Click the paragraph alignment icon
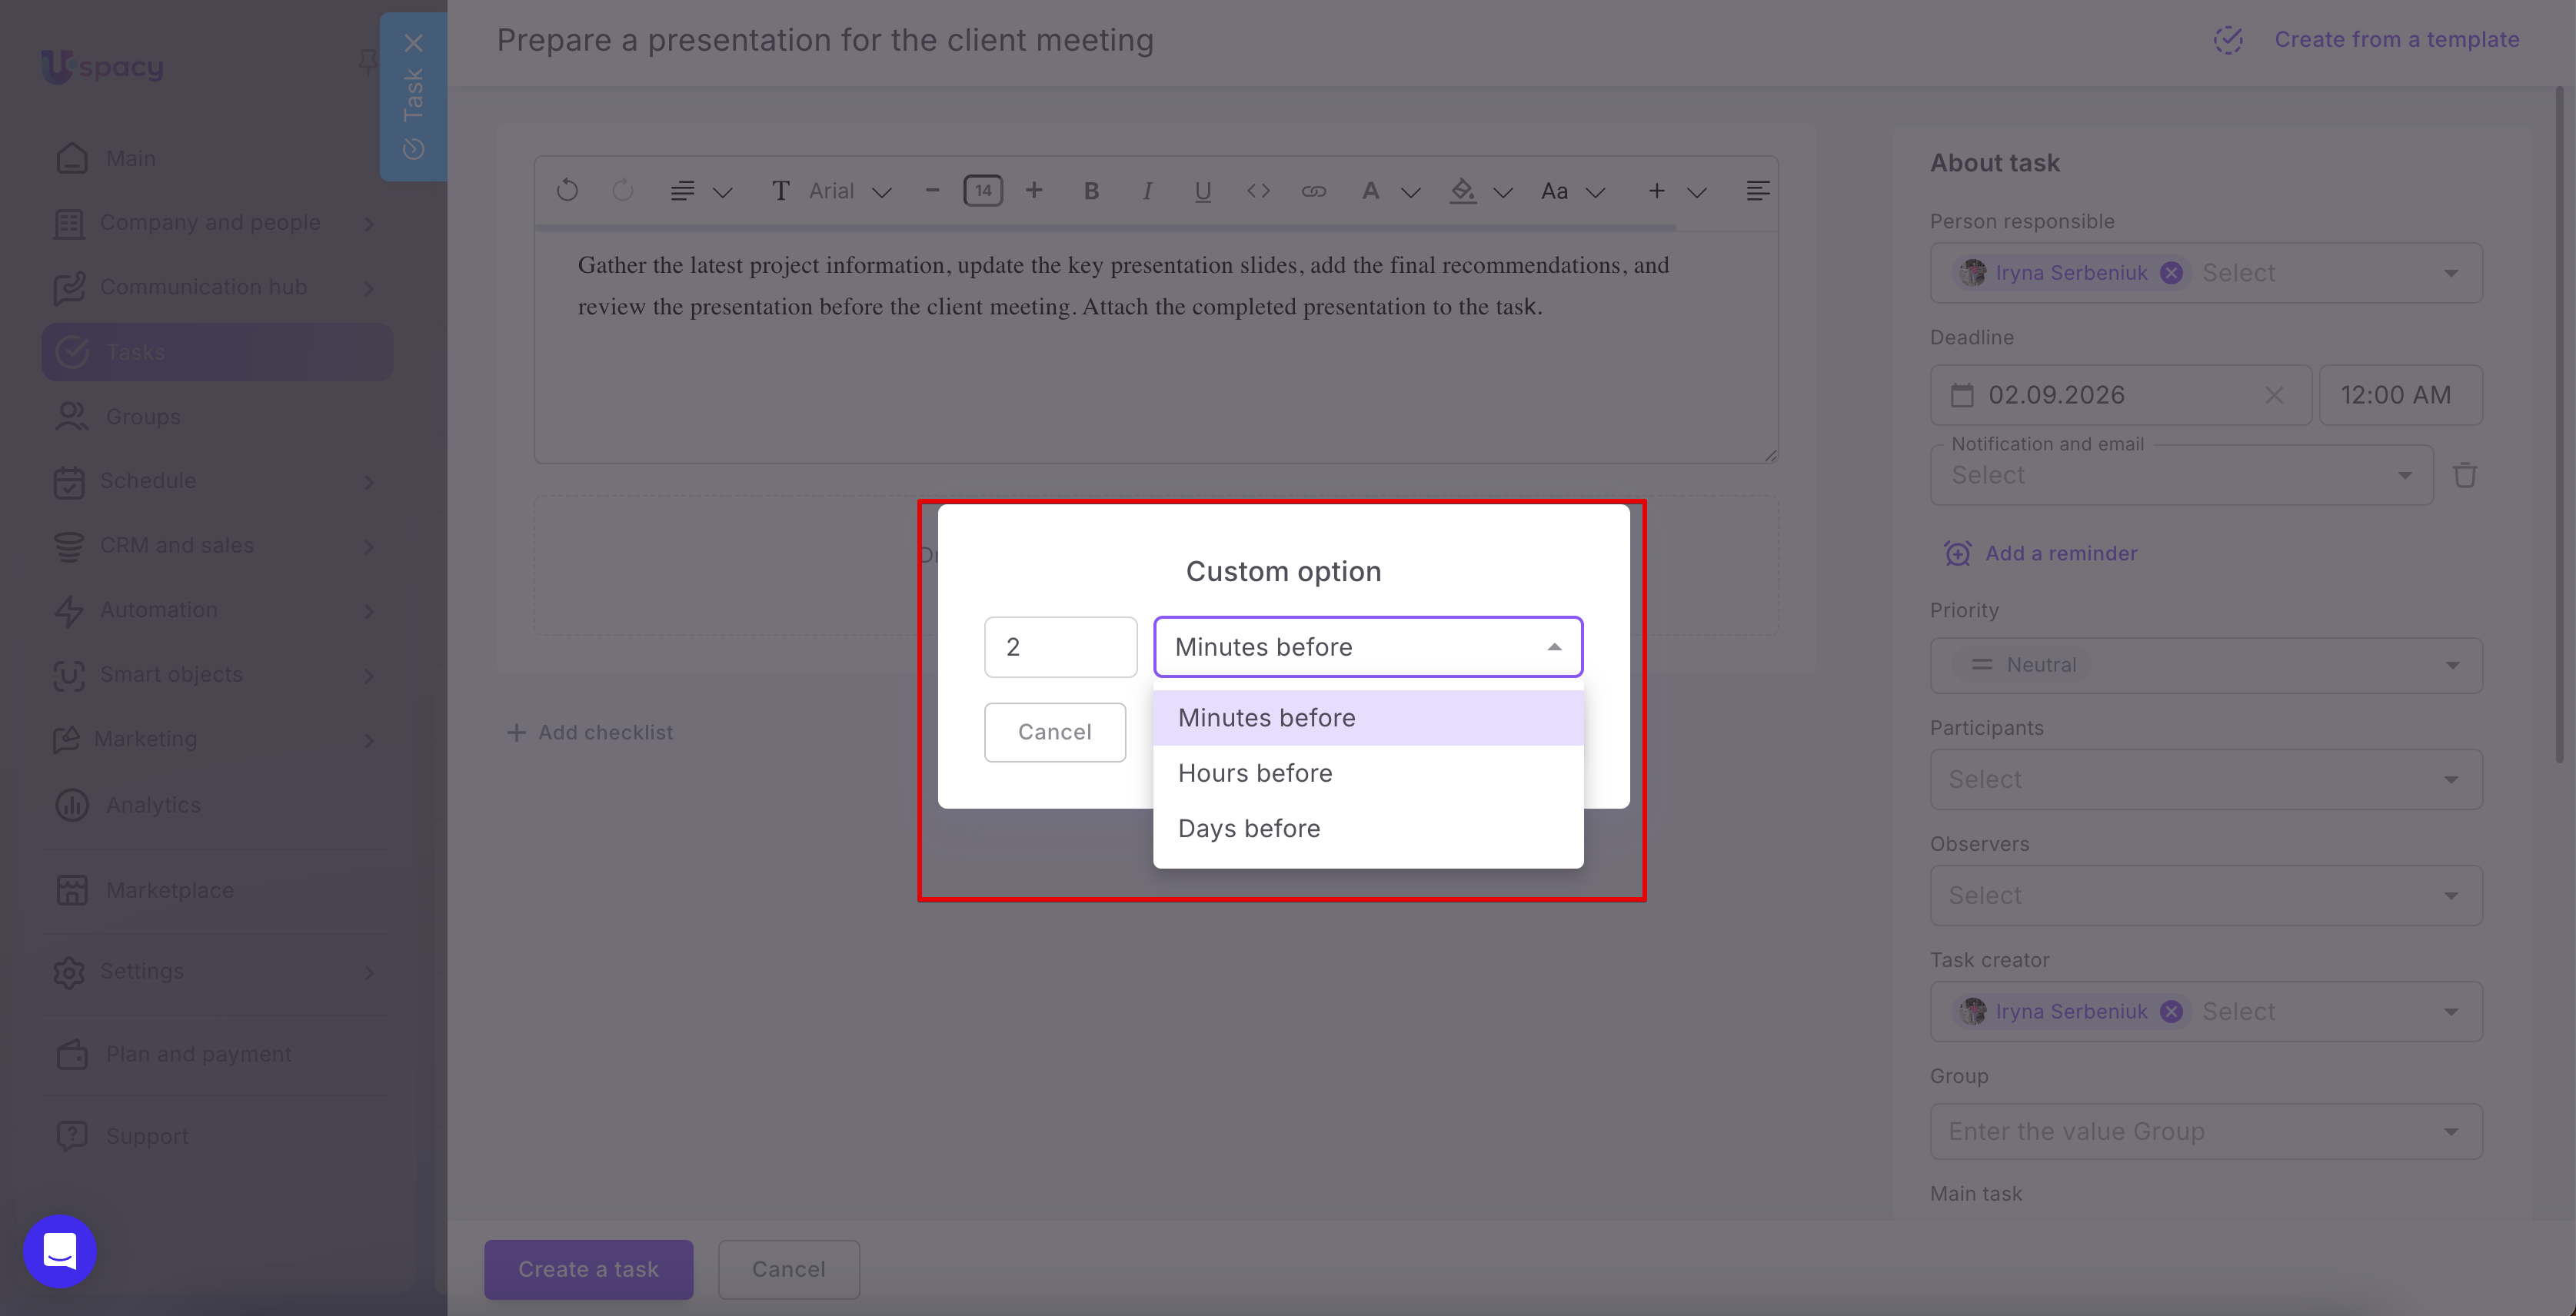Screen dimensions: 2576x1316 point(682,190)
